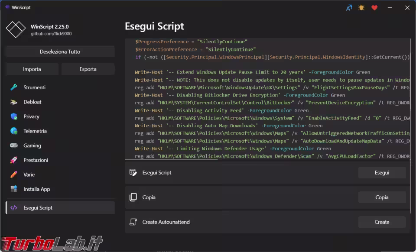Click the clipboard icon in the Copia row
This screenshot has height=252, width=416.
click(x=133, y=197)
